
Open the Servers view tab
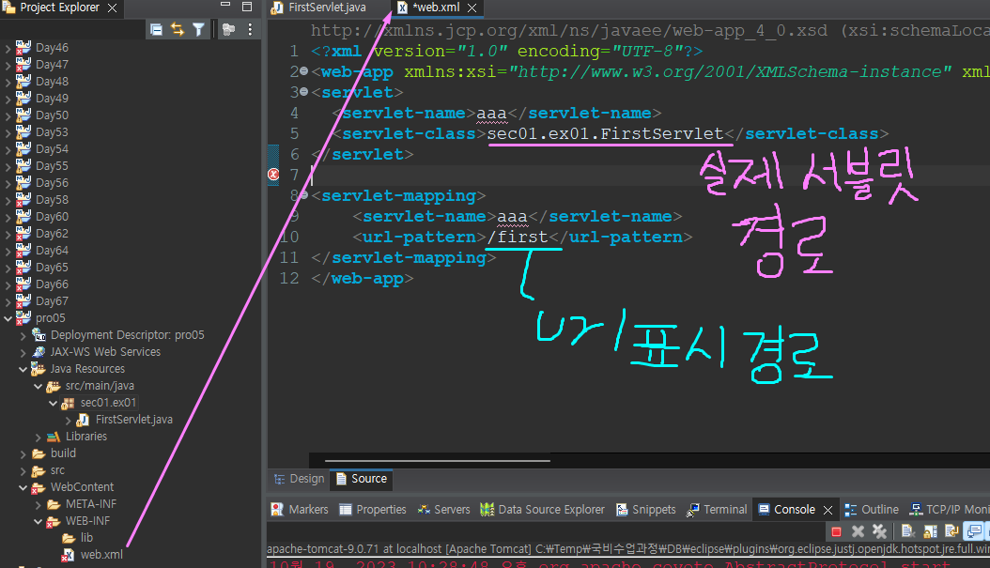click(x=444, y=509)
